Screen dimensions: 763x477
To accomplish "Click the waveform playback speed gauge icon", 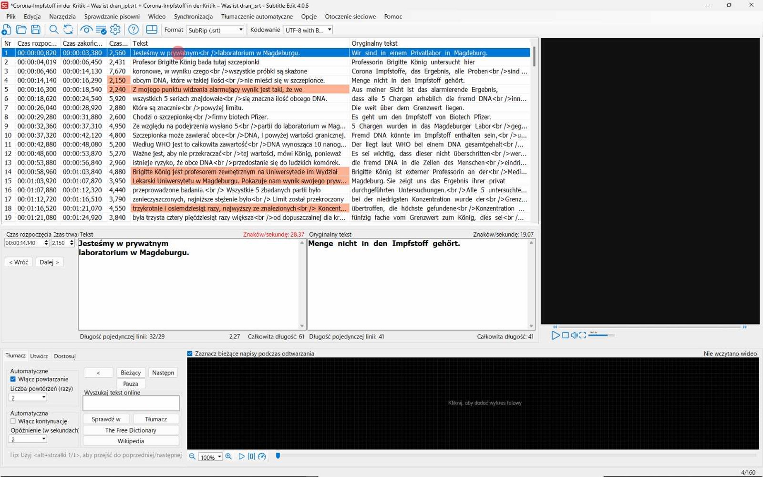I will (262, 456).
